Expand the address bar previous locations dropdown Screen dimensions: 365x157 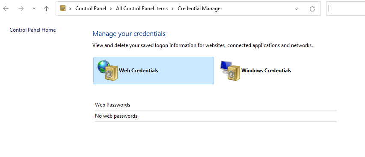297,9
